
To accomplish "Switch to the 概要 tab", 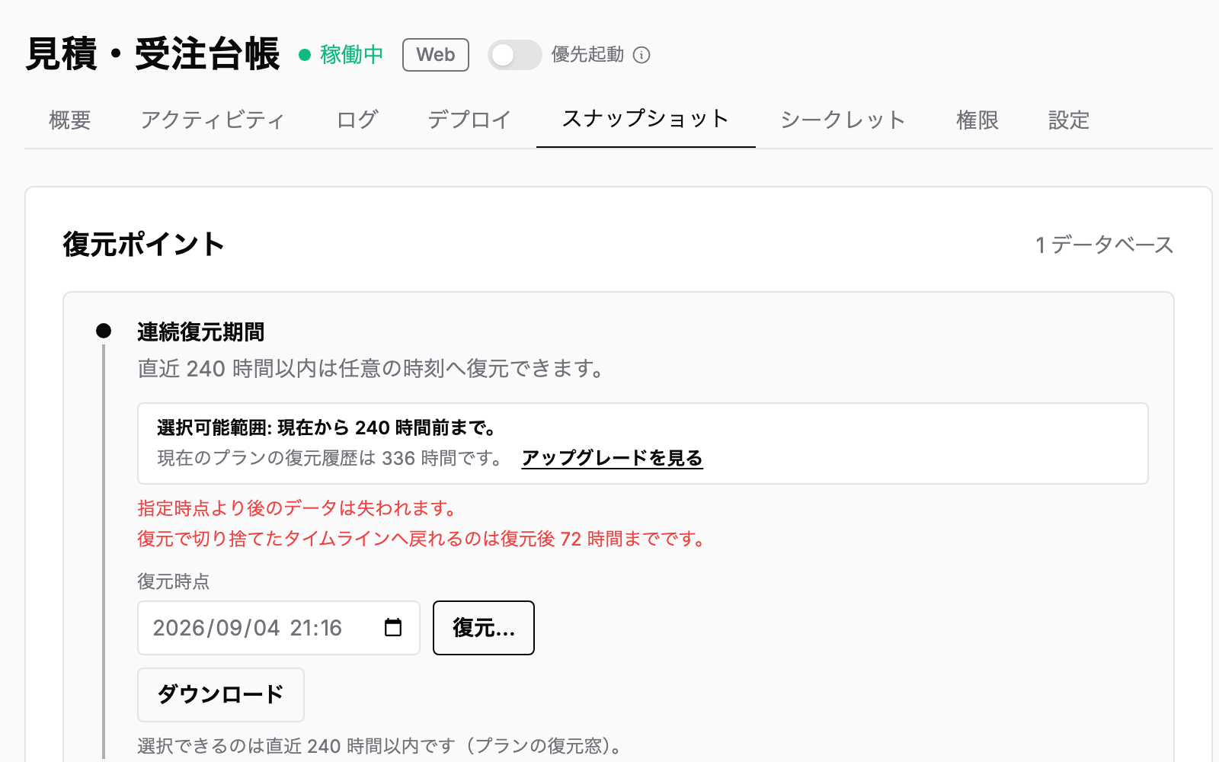I will click(70, 120).
